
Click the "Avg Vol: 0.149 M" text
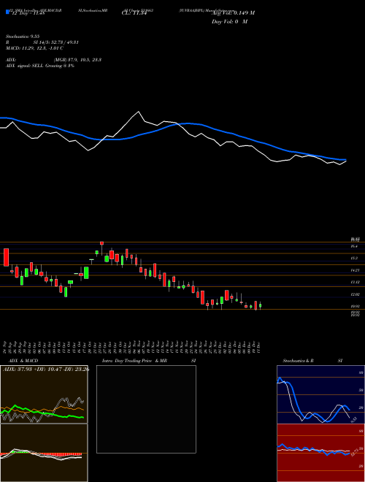233,13
